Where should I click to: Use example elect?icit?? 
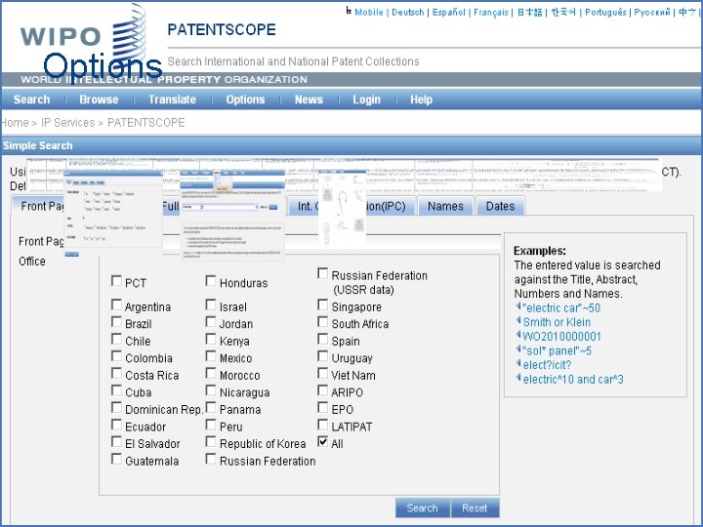[547, 365]
